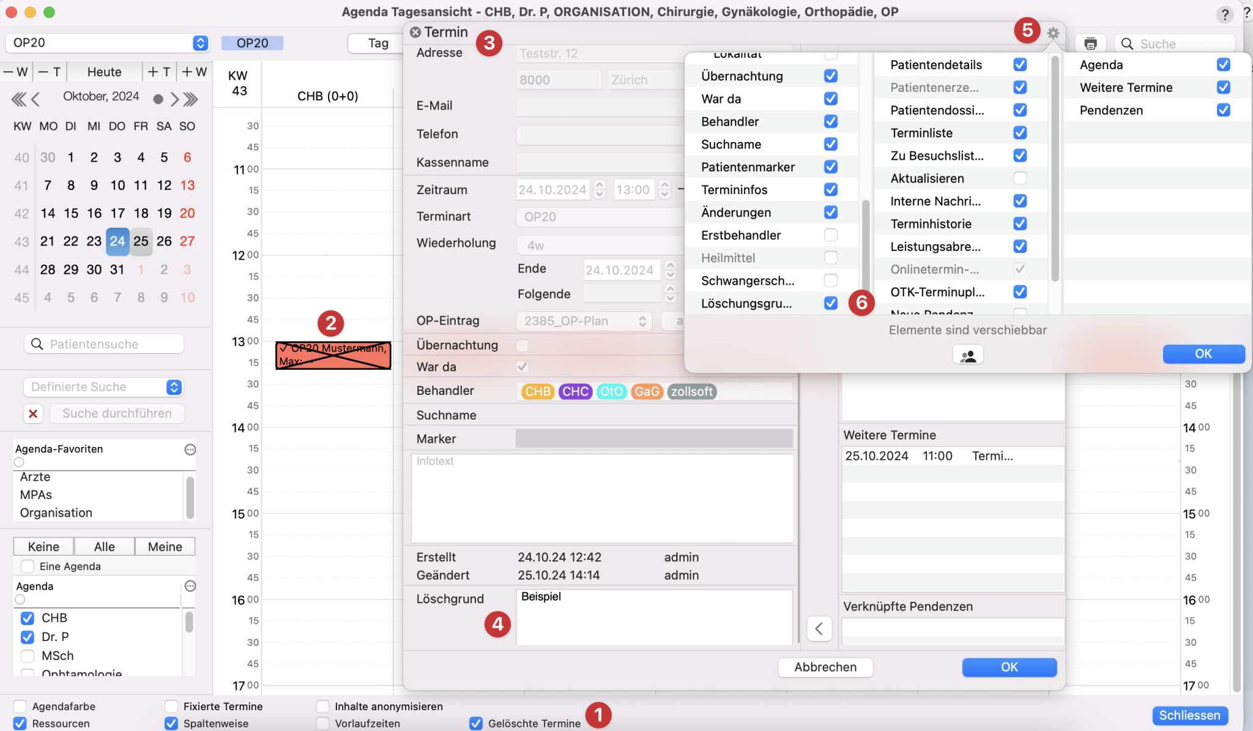Click the print icon in the toolbar
The image size is (1253, 731).
(x=1090, y=43)
